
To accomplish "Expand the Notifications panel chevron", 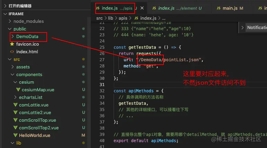I will (x=242, y=28).
